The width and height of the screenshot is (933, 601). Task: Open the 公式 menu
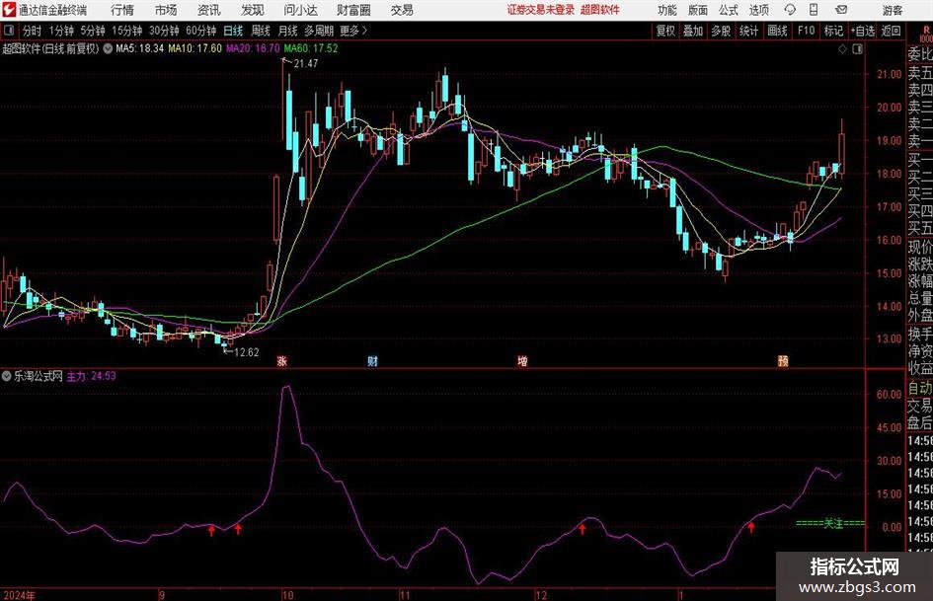pyautogui.click(x=728, y=10)
